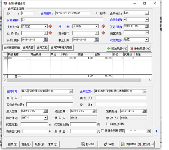
Task: Expand the 支付方式 dropdown
Action: point(46,26)
